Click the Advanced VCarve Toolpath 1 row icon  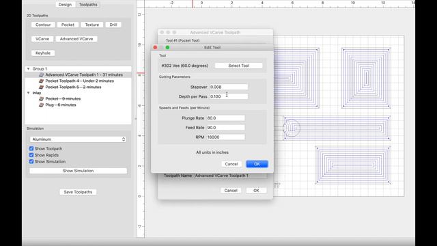tap(41, 74)
